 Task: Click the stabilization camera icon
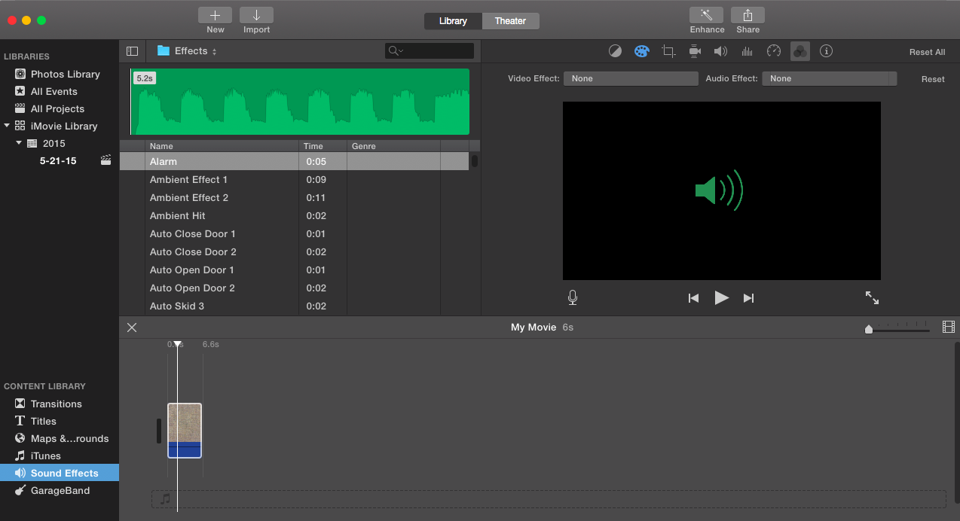(x=695, y=51)
